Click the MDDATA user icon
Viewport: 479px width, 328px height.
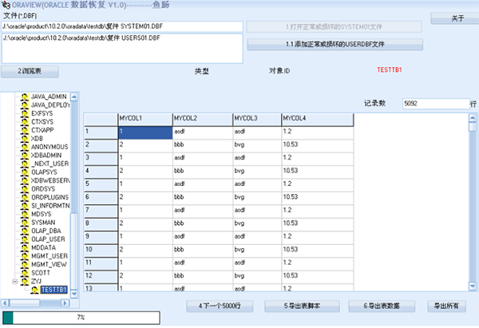25,247
